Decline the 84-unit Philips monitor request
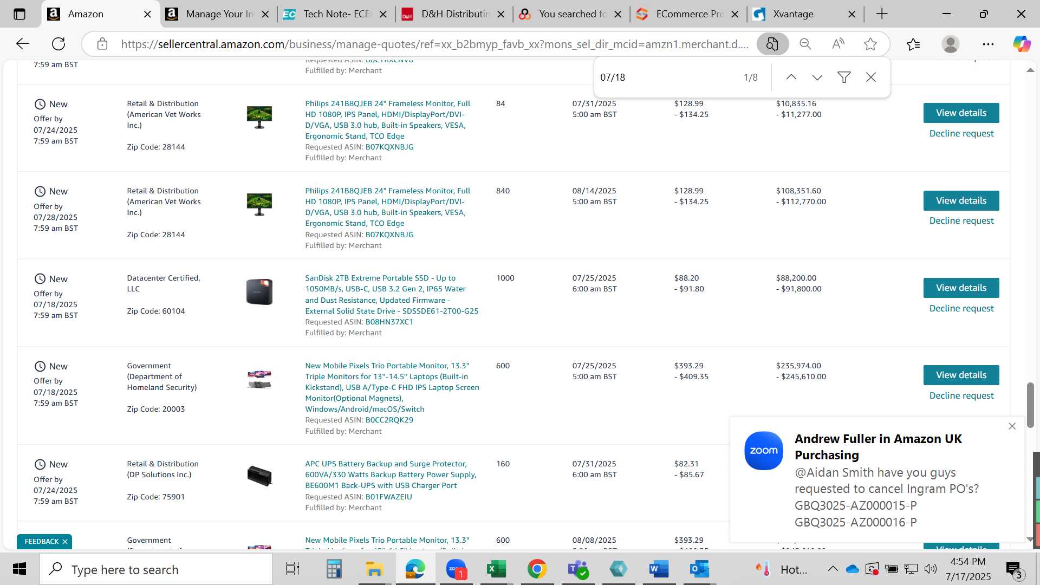 coord(961,133)
